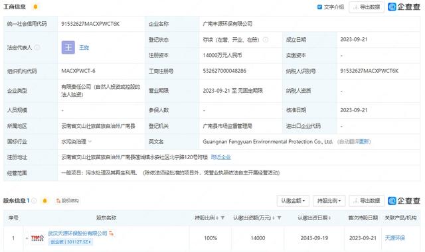Click the 企查查 logo beside 文字介绍

[404, 7]
